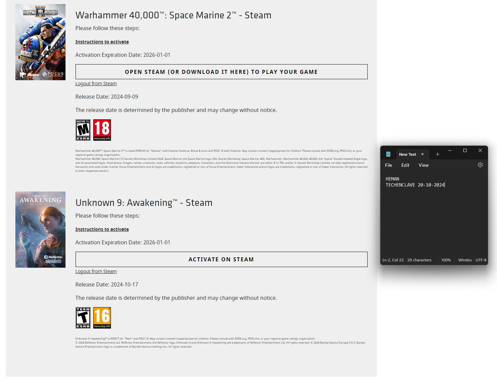Click Open Steam to play your game
Image resolution: width=497 pixels, height=381 pixels.
click(221, 72)
